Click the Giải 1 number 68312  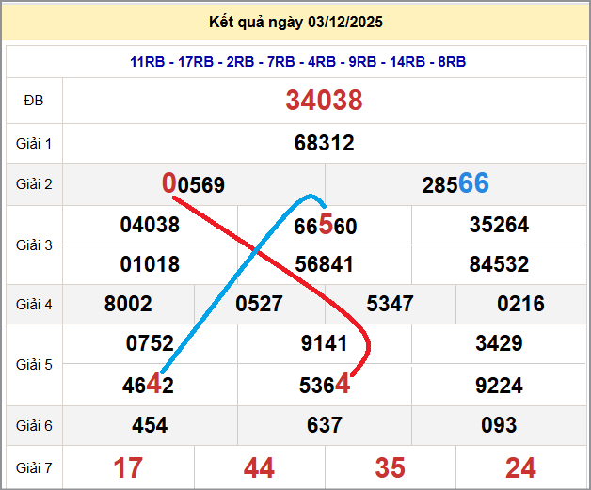click(324, 143)
